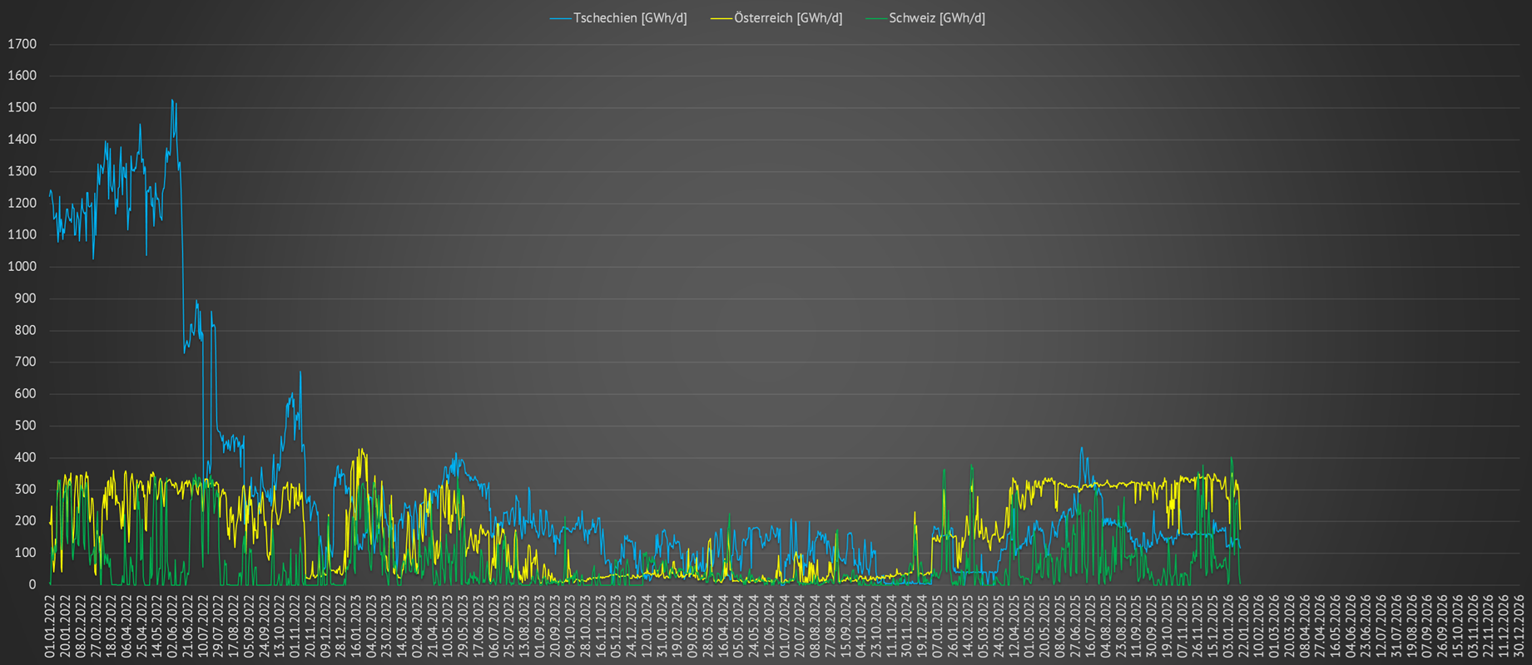This screenshot has height=665, width=1532.
Task: Click the blue Tschechien spike near 670
Action: (300, 372)
